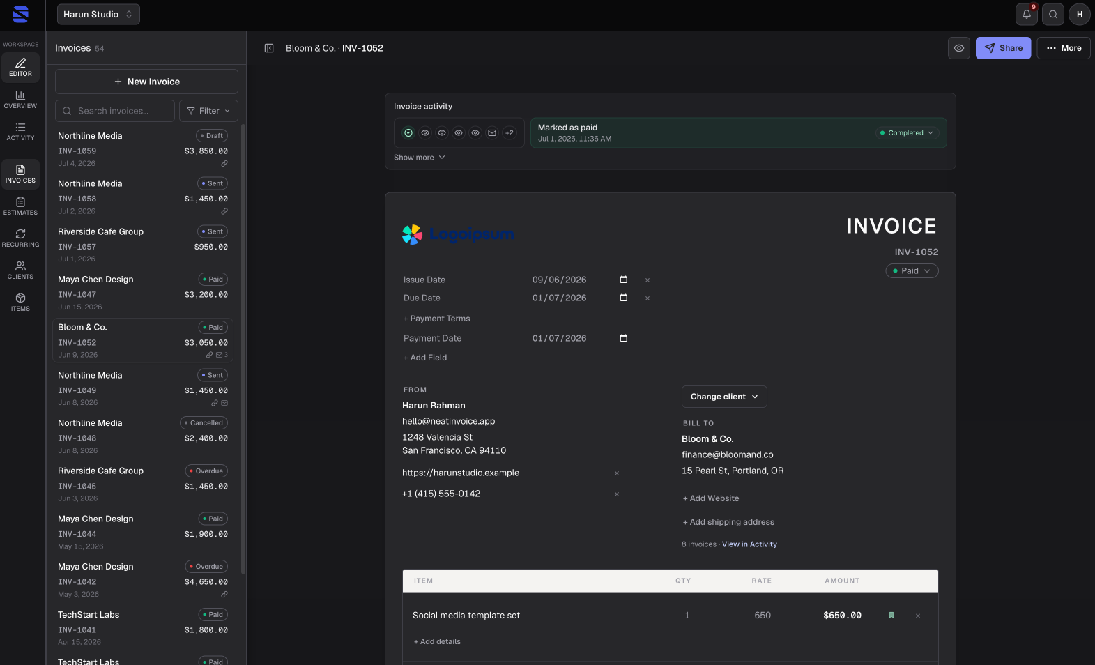
Task: Click link icon on INV-1042 row
Action: tap(224, 595)
